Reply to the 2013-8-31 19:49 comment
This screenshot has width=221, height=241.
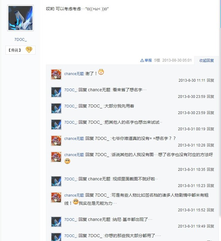coord(210,226)
